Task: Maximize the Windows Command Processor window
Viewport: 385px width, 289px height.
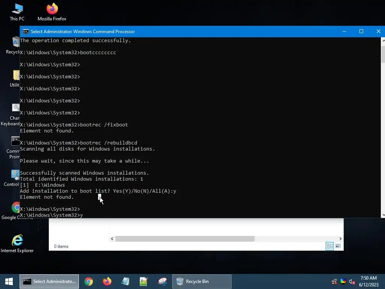Action: coord(361,32)
